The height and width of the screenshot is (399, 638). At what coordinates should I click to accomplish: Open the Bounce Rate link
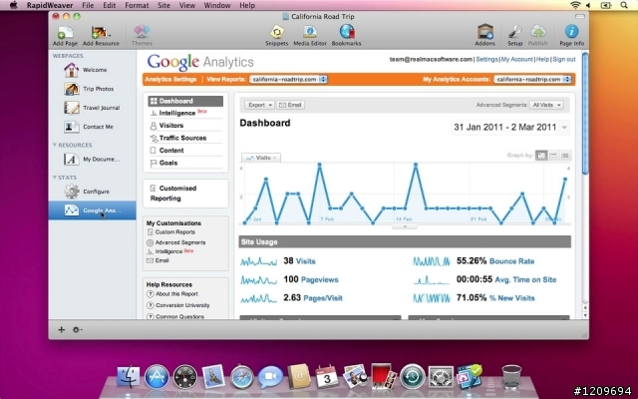(511, 261)
